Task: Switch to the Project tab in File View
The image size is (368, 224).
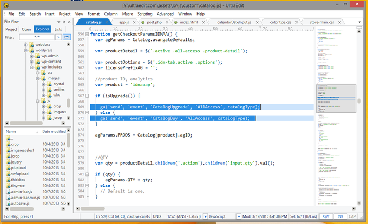Action: tap(11, 29)
